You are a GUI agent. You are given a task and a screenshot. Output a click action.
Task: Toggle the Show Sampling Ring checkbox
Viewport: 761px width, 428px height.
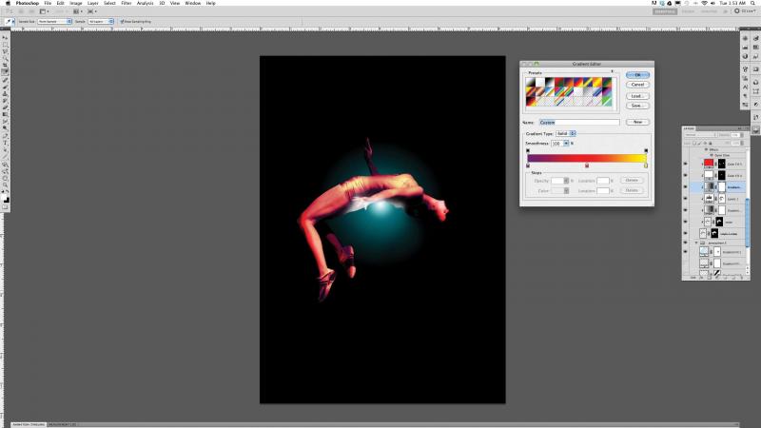122,21
